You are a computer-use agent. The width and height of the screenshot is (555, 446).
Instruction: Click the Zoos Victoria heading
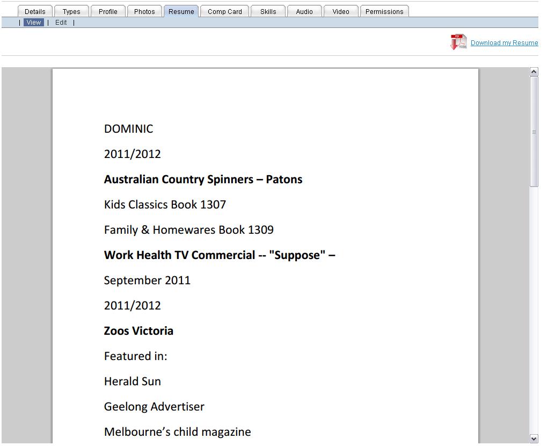click(x=138, y=331)
